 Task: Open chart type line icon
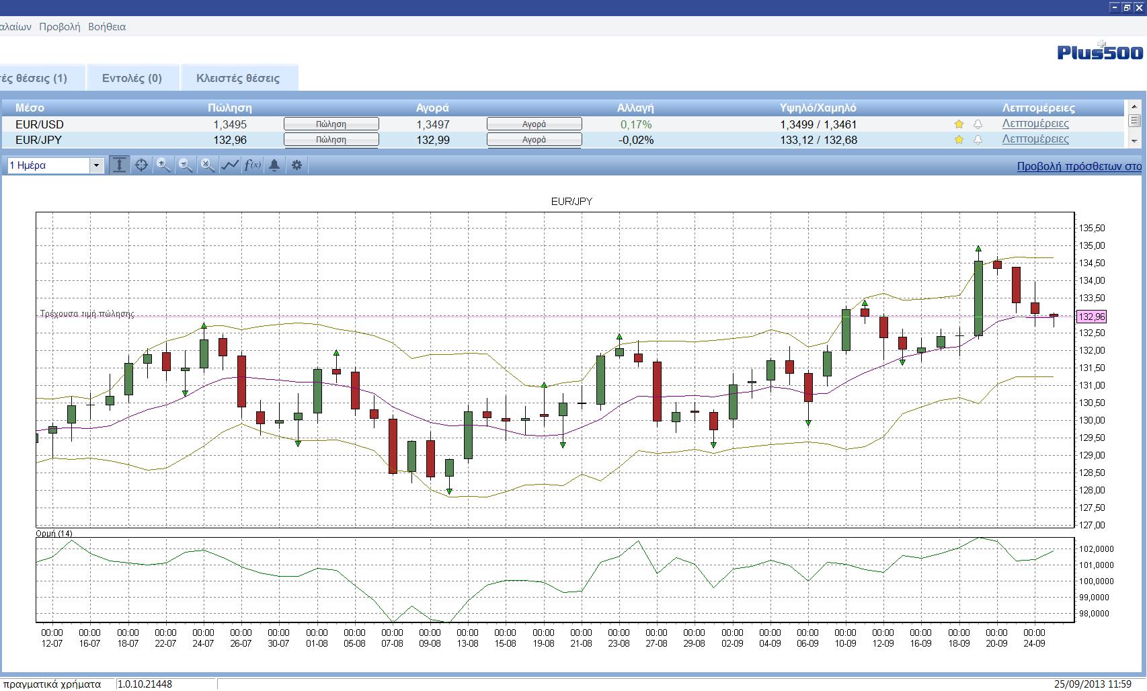tap(230, 165)
